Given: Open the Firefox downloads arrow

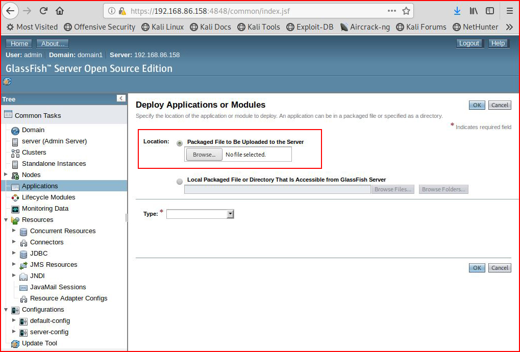Looking at the screenshot, I should tap(457, 11).
